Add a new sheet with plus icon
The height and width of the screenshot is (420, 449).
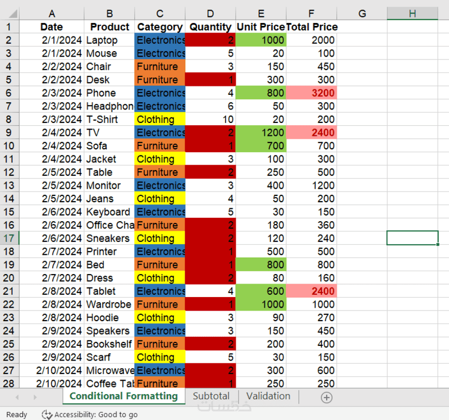(327, 398)
